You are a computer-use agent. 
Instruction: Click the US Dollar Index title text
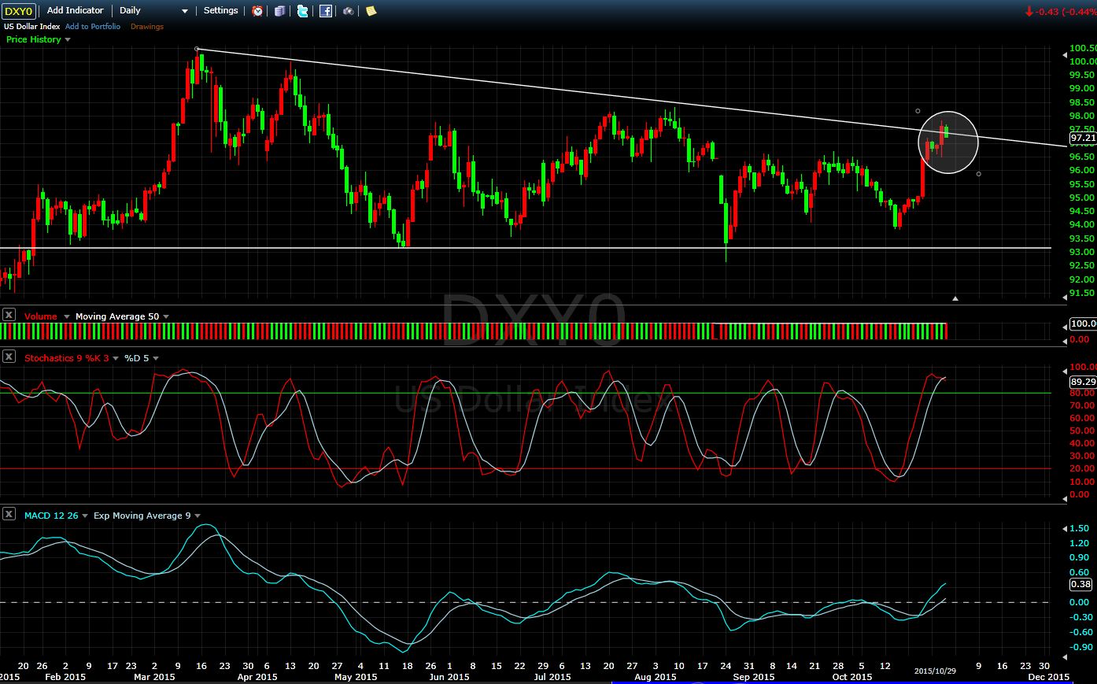coord(32,27)
